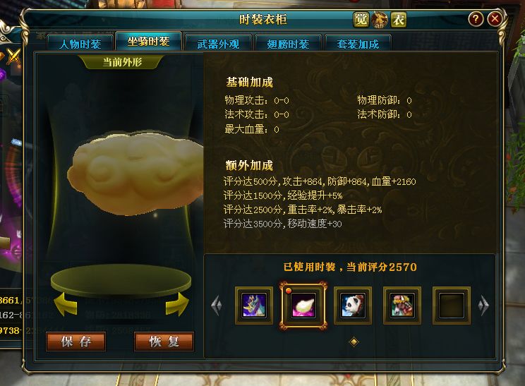The image size is (525, 386).
Task: Open the 武器外观 tab
Action: pos(218,44)
